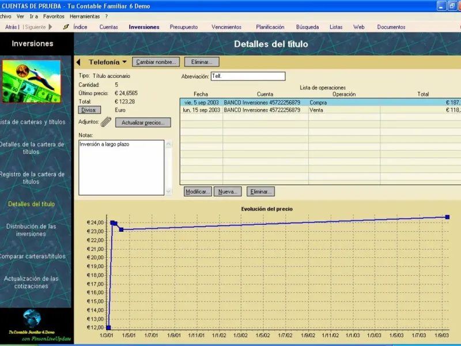This screenshot has height=346, width=461.
Task: Click the pencil icon beside Índice
Action: pos(66,27)
